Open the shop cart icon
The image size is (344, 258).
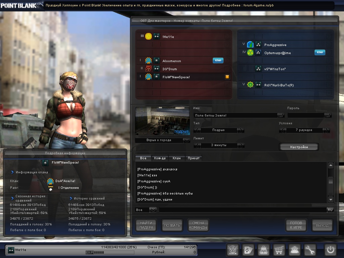pos(279,250)
